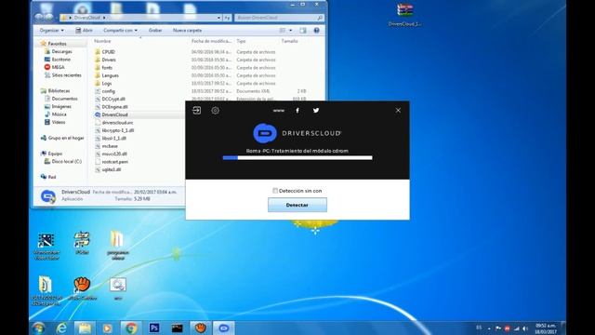The height and width of the screenshot is (335, 595).
Task: Click the DriversCloud login arrow icon
Action: [x=196, y=111]
